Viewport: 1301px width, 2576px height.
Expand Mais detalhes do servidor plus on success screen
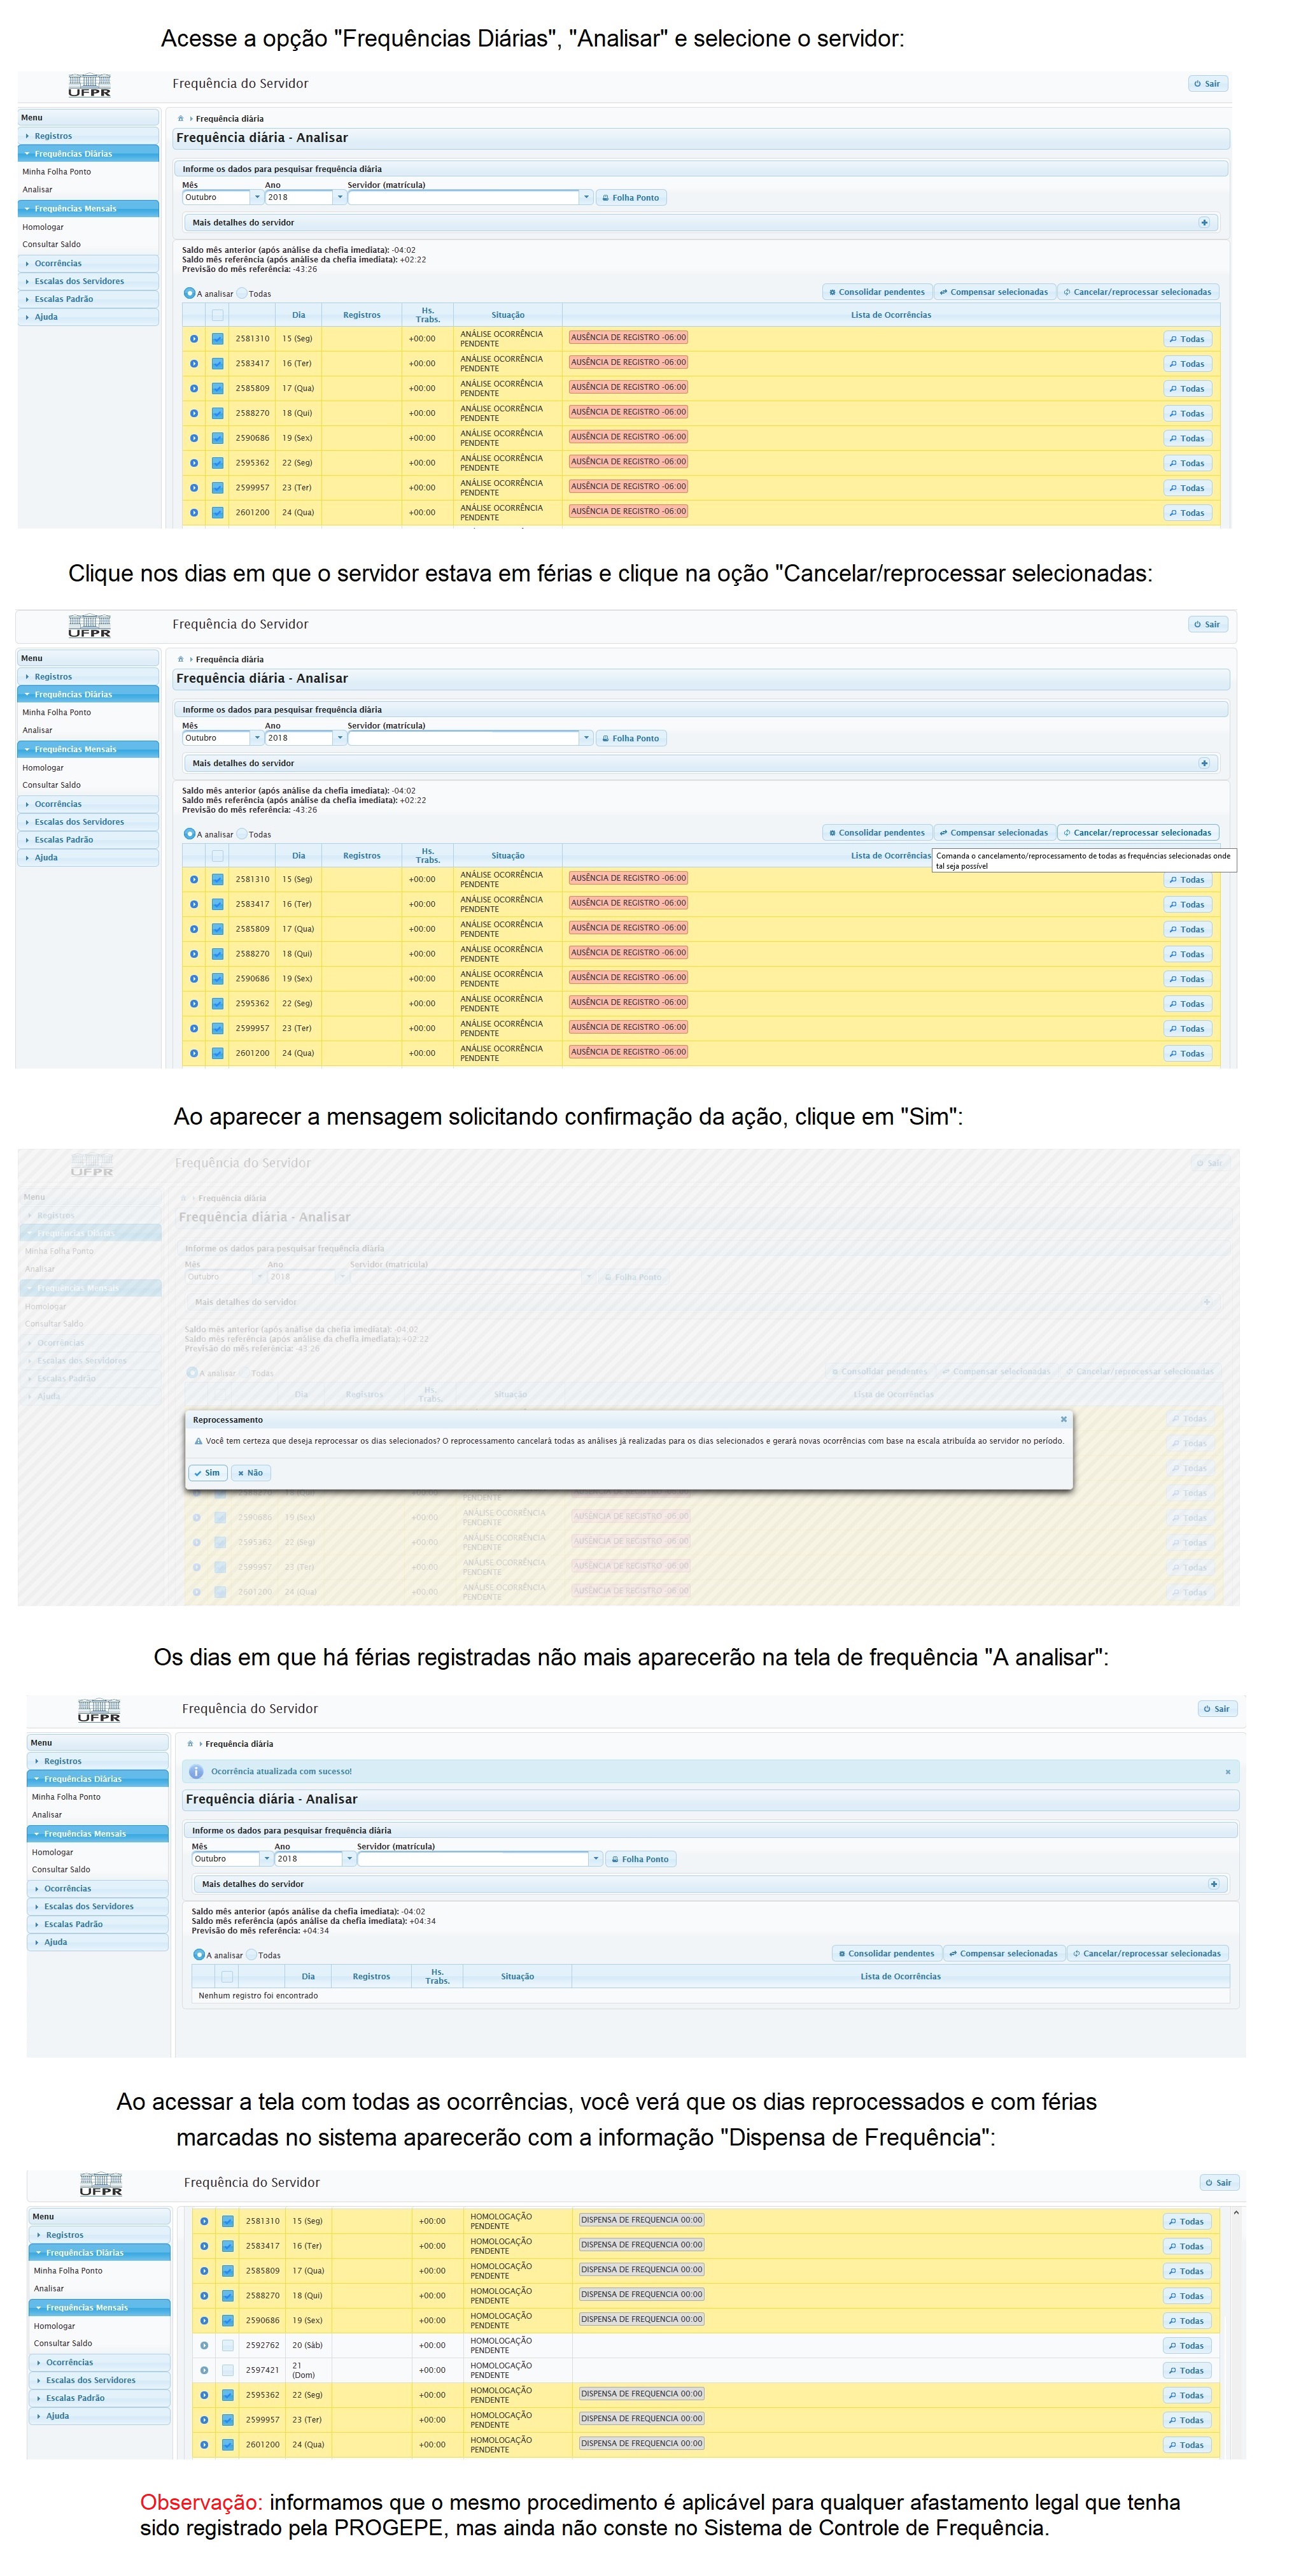[1214, 1884]
